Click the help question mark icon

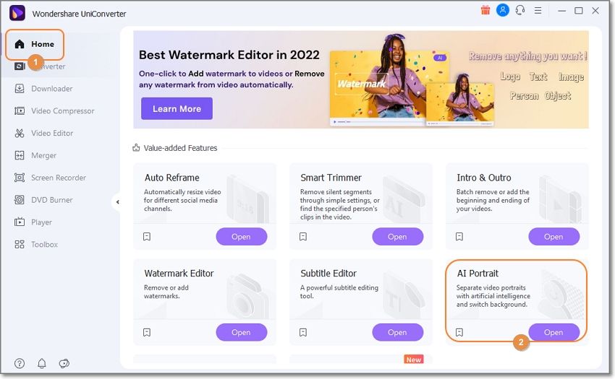coord(20,363)
